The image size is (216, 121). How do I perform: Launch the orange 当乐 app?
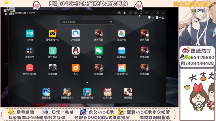click(x=76, y=68)
